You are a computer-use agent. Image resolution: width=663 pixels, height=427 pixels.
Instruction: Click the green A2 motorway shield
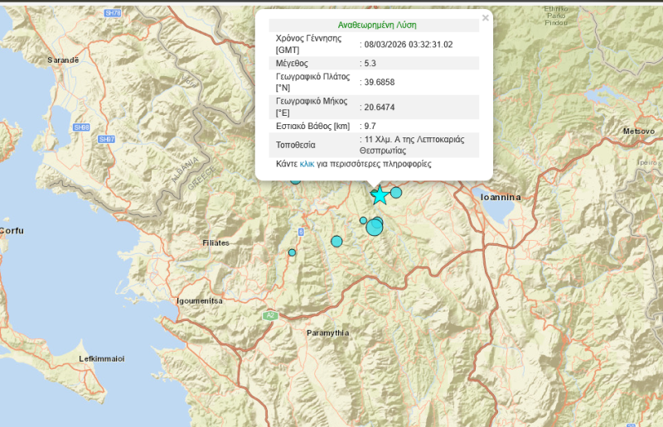tap(269, 316)
